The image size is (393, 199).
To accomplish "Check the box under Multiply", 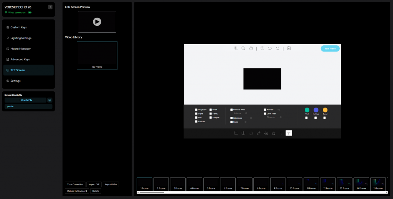I will click(315, 118).
